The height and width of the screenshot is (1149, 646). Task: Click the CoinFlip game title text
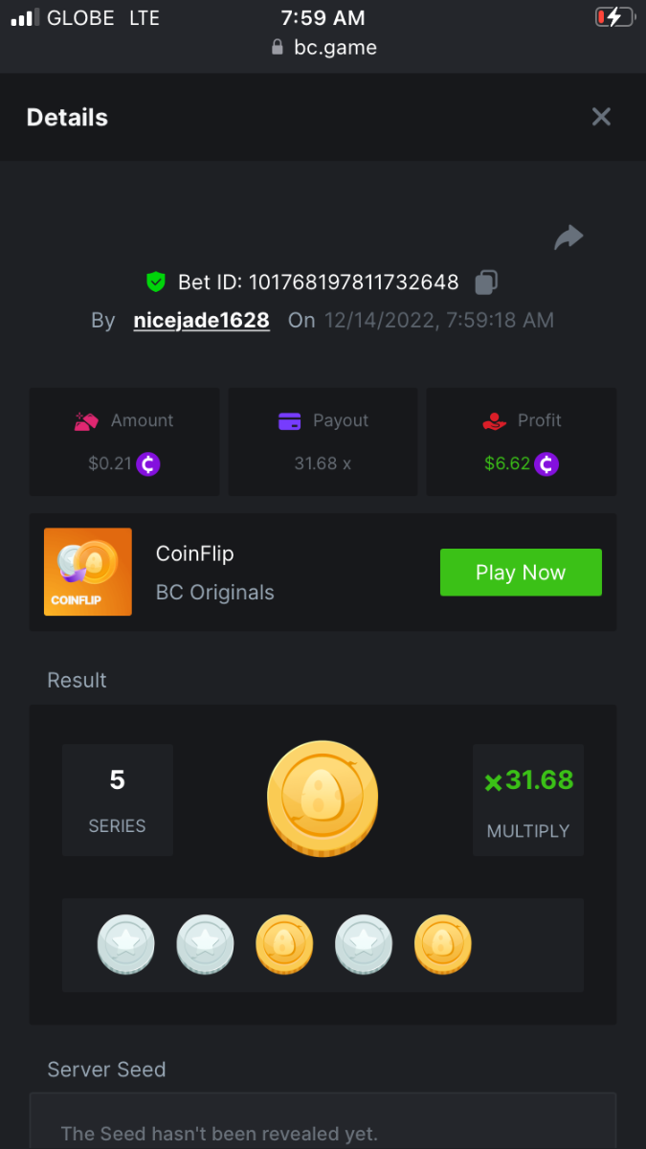click(195, 553)
